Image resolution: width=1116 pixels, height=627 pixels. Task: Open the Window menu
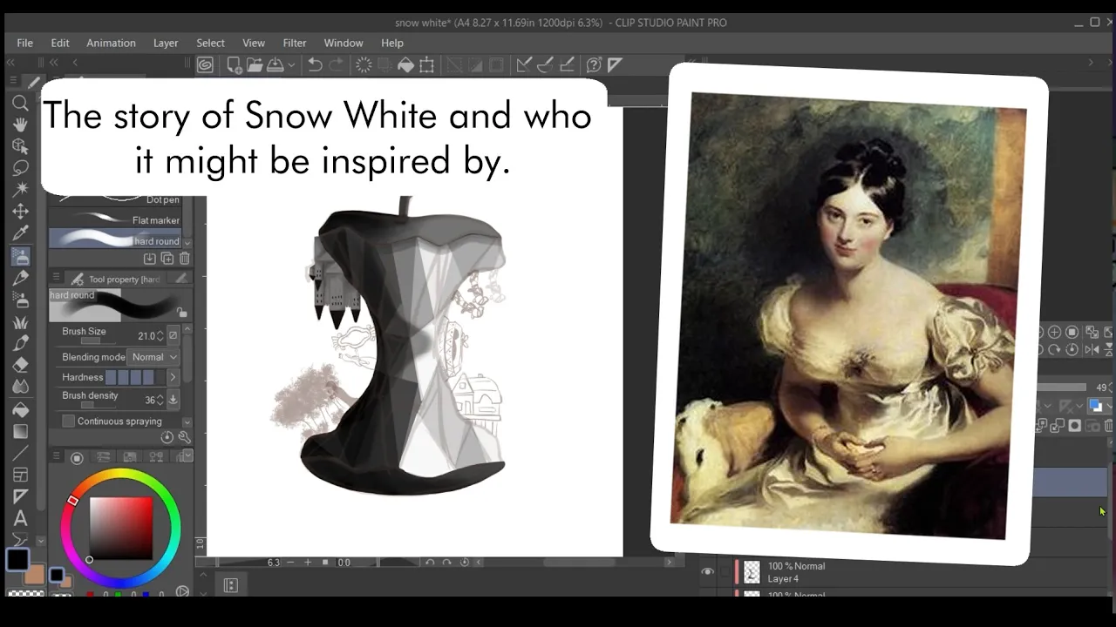[x=344, y=43]
